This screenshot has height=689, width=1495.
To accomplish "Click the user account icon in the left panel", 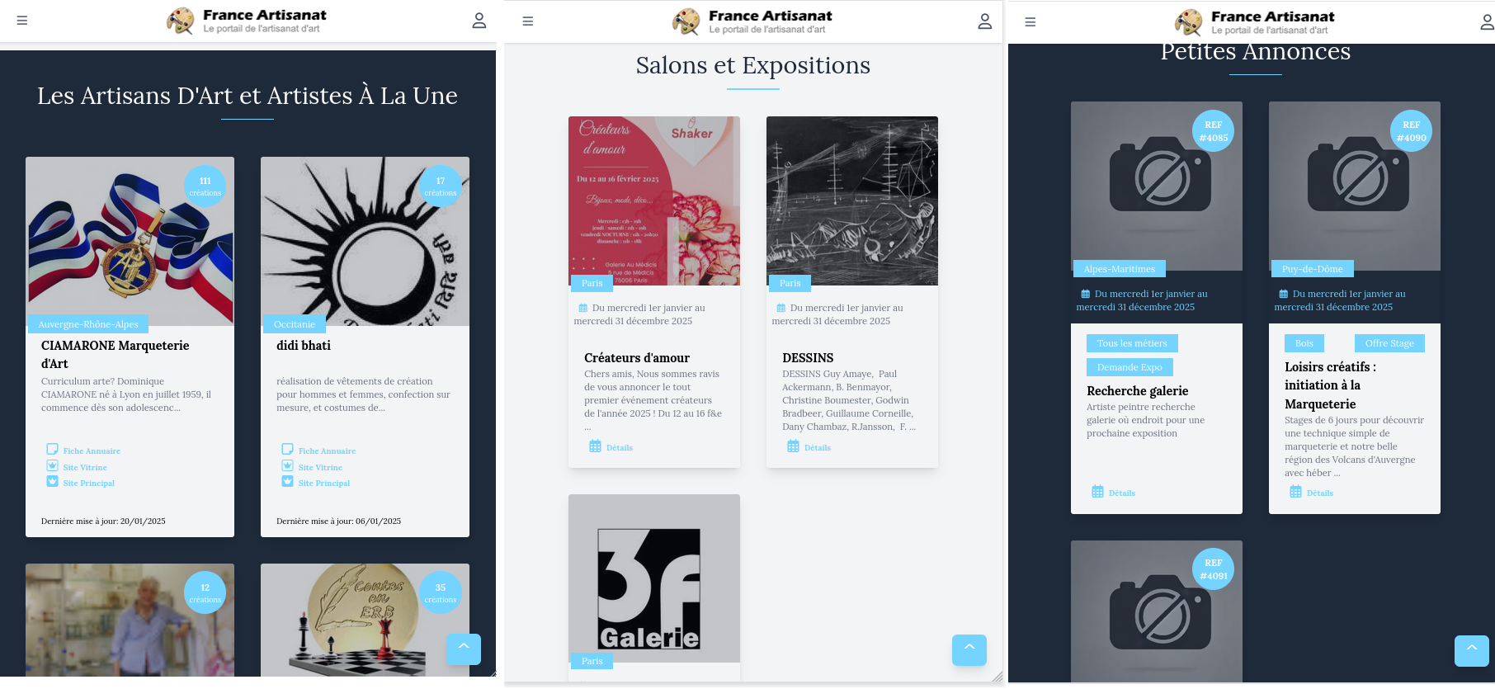I will (x=479, y=21).
